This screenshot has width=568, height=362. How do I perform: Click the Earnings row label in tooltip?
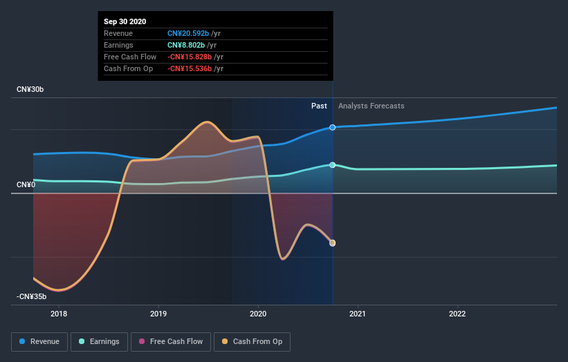coord(118,45)
